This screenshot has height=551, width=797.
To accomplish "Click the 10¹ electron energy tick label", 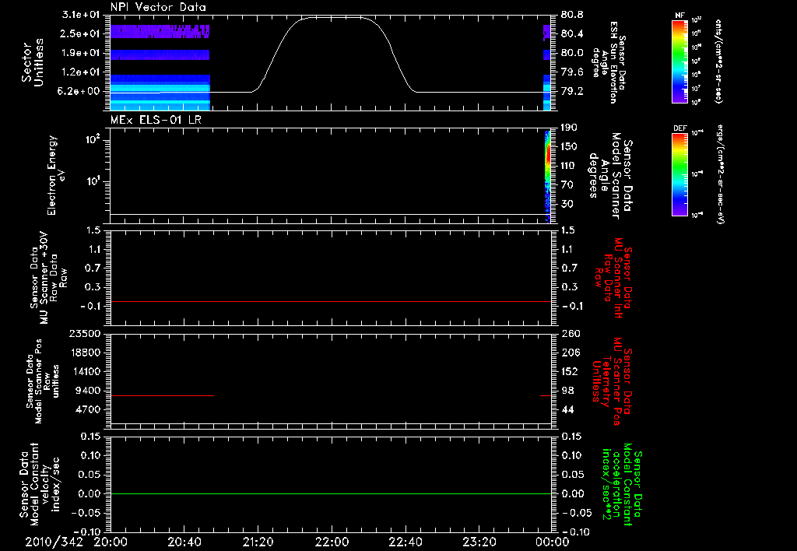I will pos(92,181).
